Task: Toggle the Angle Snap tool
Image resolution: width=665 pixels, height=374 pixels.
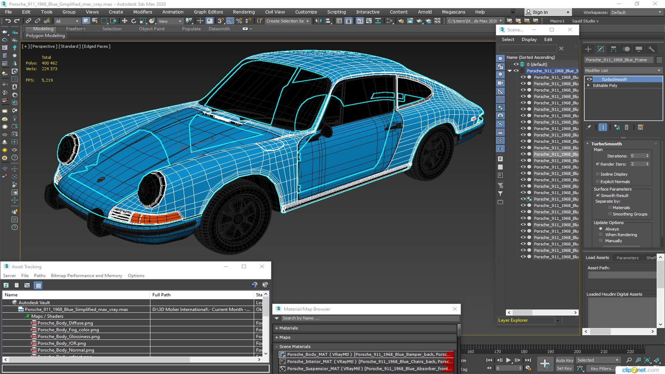Action: [230, 21]
